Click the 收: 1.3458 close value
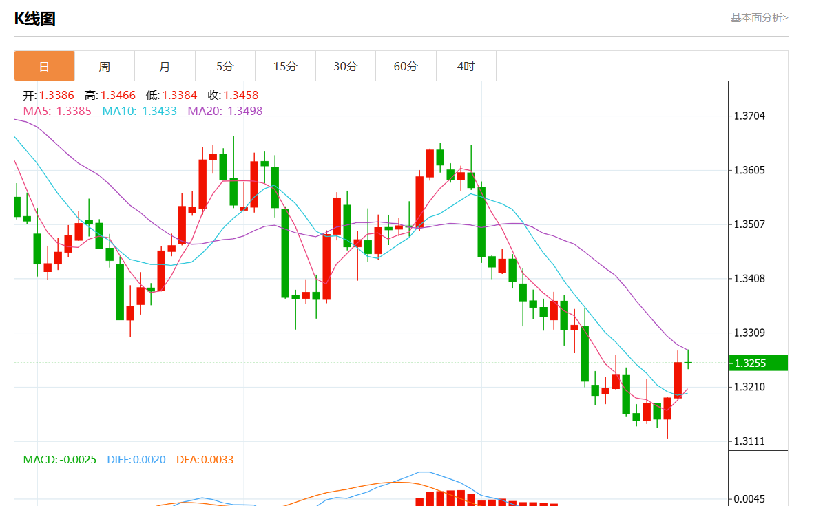This screenshot has height=506, width=834. tap(233, 95)
